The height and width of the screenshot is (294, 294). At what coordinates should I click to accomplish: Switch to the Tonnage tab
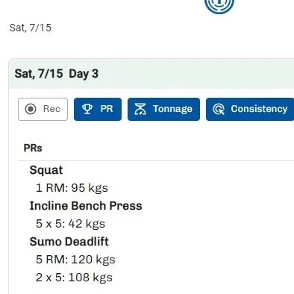163,109
